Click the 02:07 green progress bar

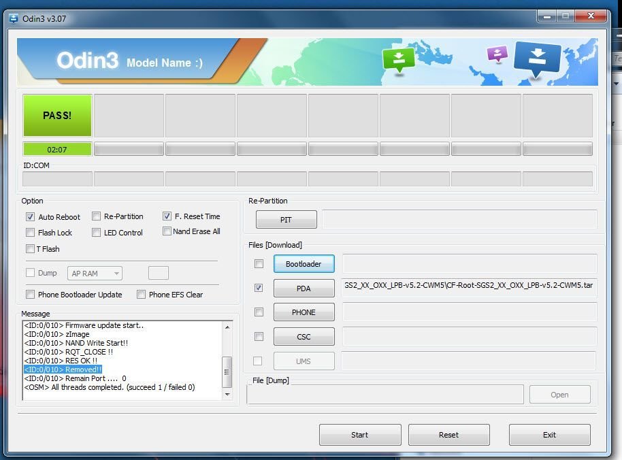57,150
